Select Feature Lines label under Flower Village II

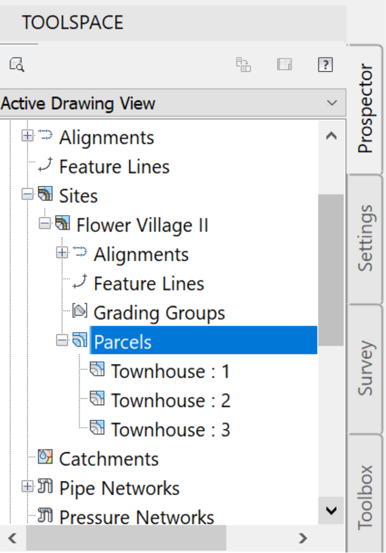[149, 284]
